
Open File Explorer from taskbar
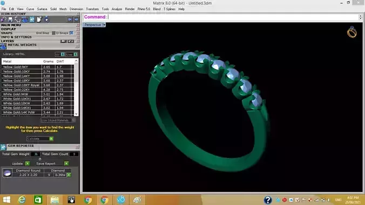tap(55, 200)
